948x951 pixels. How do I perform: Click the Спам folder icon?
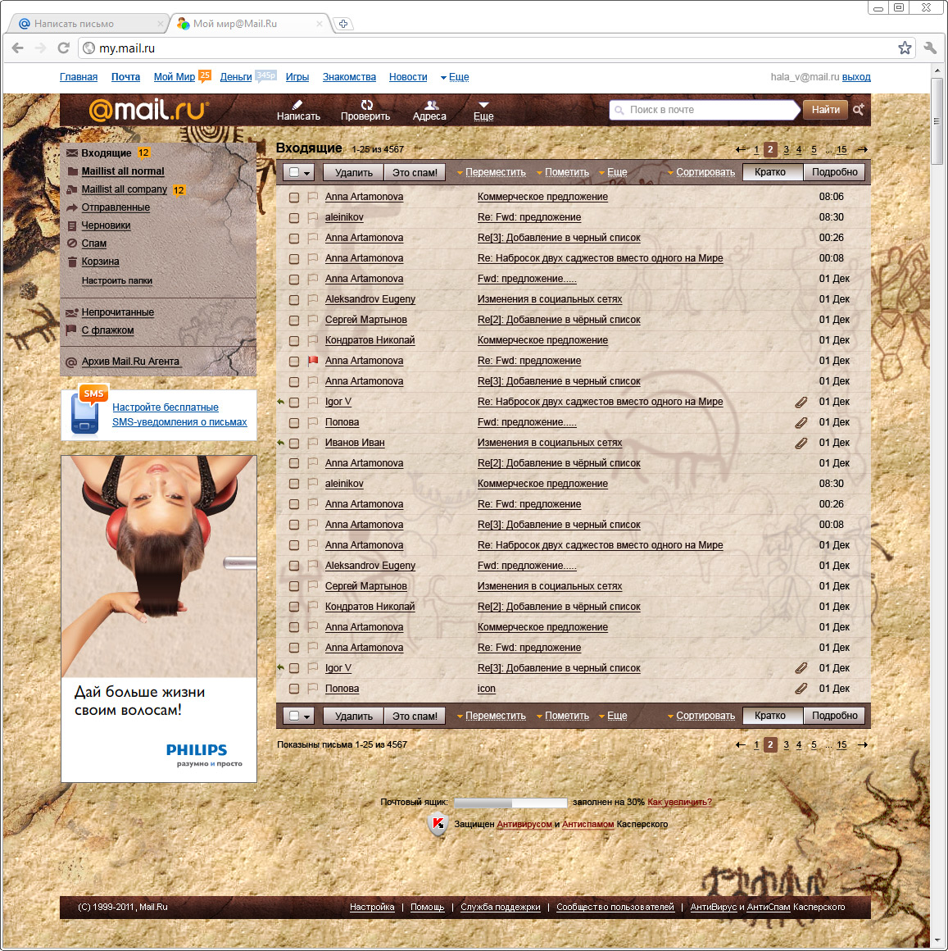pos(72,243)
